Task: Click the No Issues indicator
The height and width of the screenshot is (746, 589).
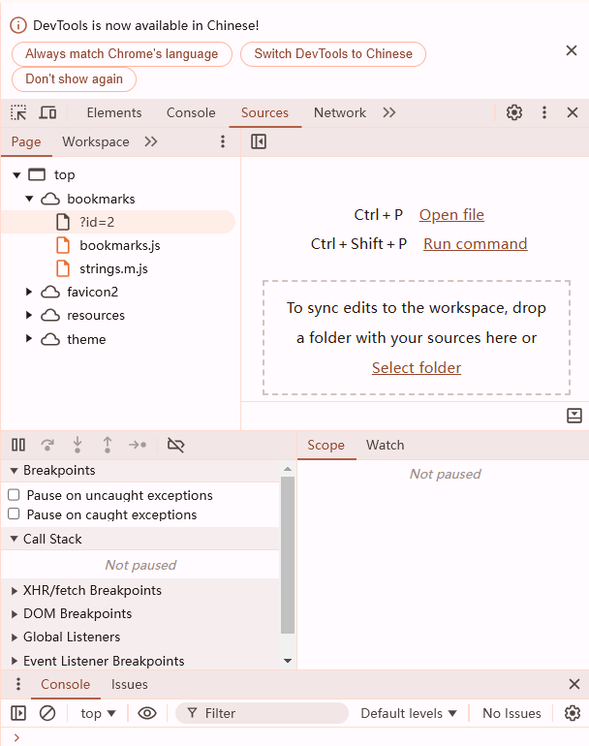Action: [x=511, y=713]
